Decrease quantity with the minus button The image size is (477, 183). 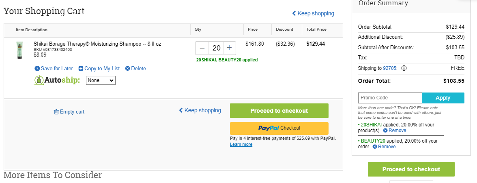[x=202, y=48]
